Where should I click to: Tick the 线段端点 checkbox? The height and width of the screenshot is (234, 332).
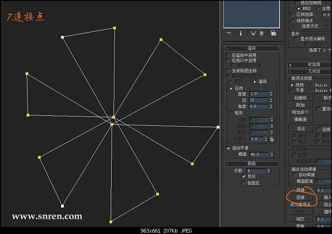coord(293,20)
